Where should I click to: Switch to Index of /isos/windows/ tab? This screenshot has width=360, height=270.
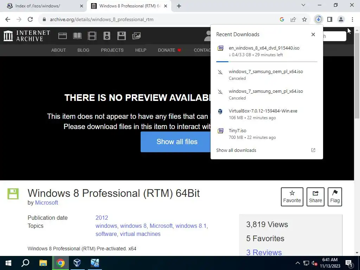(x=44, y=6)
